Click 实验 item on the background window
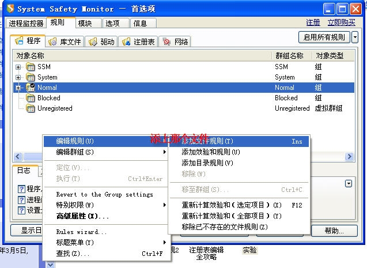 (x=249, y=250)
